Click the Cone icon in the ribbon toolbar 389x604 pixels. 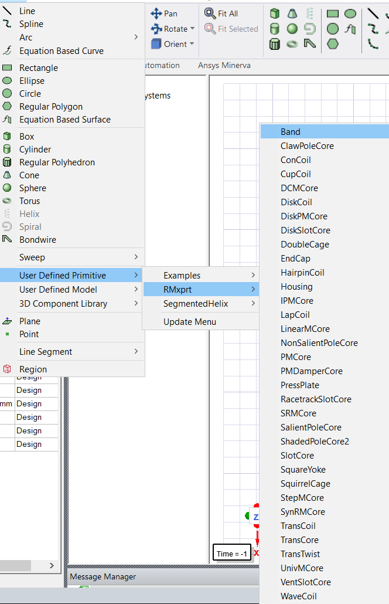[x=292, y=13]
